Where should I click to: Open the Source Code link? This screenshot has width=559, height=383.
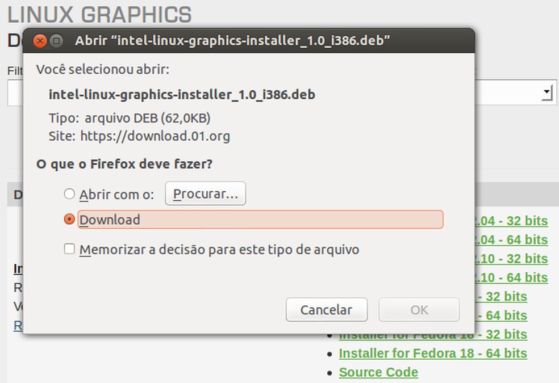tap(378, 372)
